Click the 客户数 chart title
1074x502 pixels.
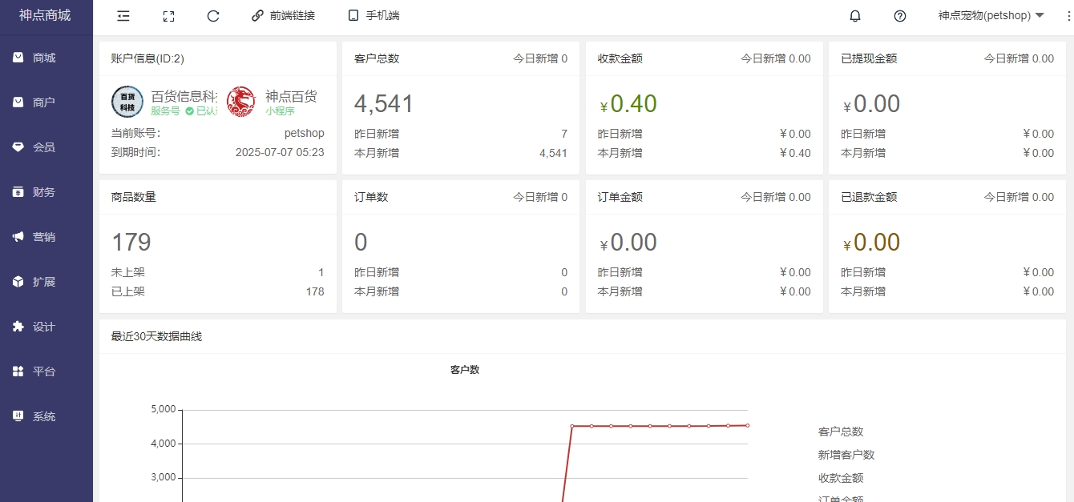click(465, 370)
